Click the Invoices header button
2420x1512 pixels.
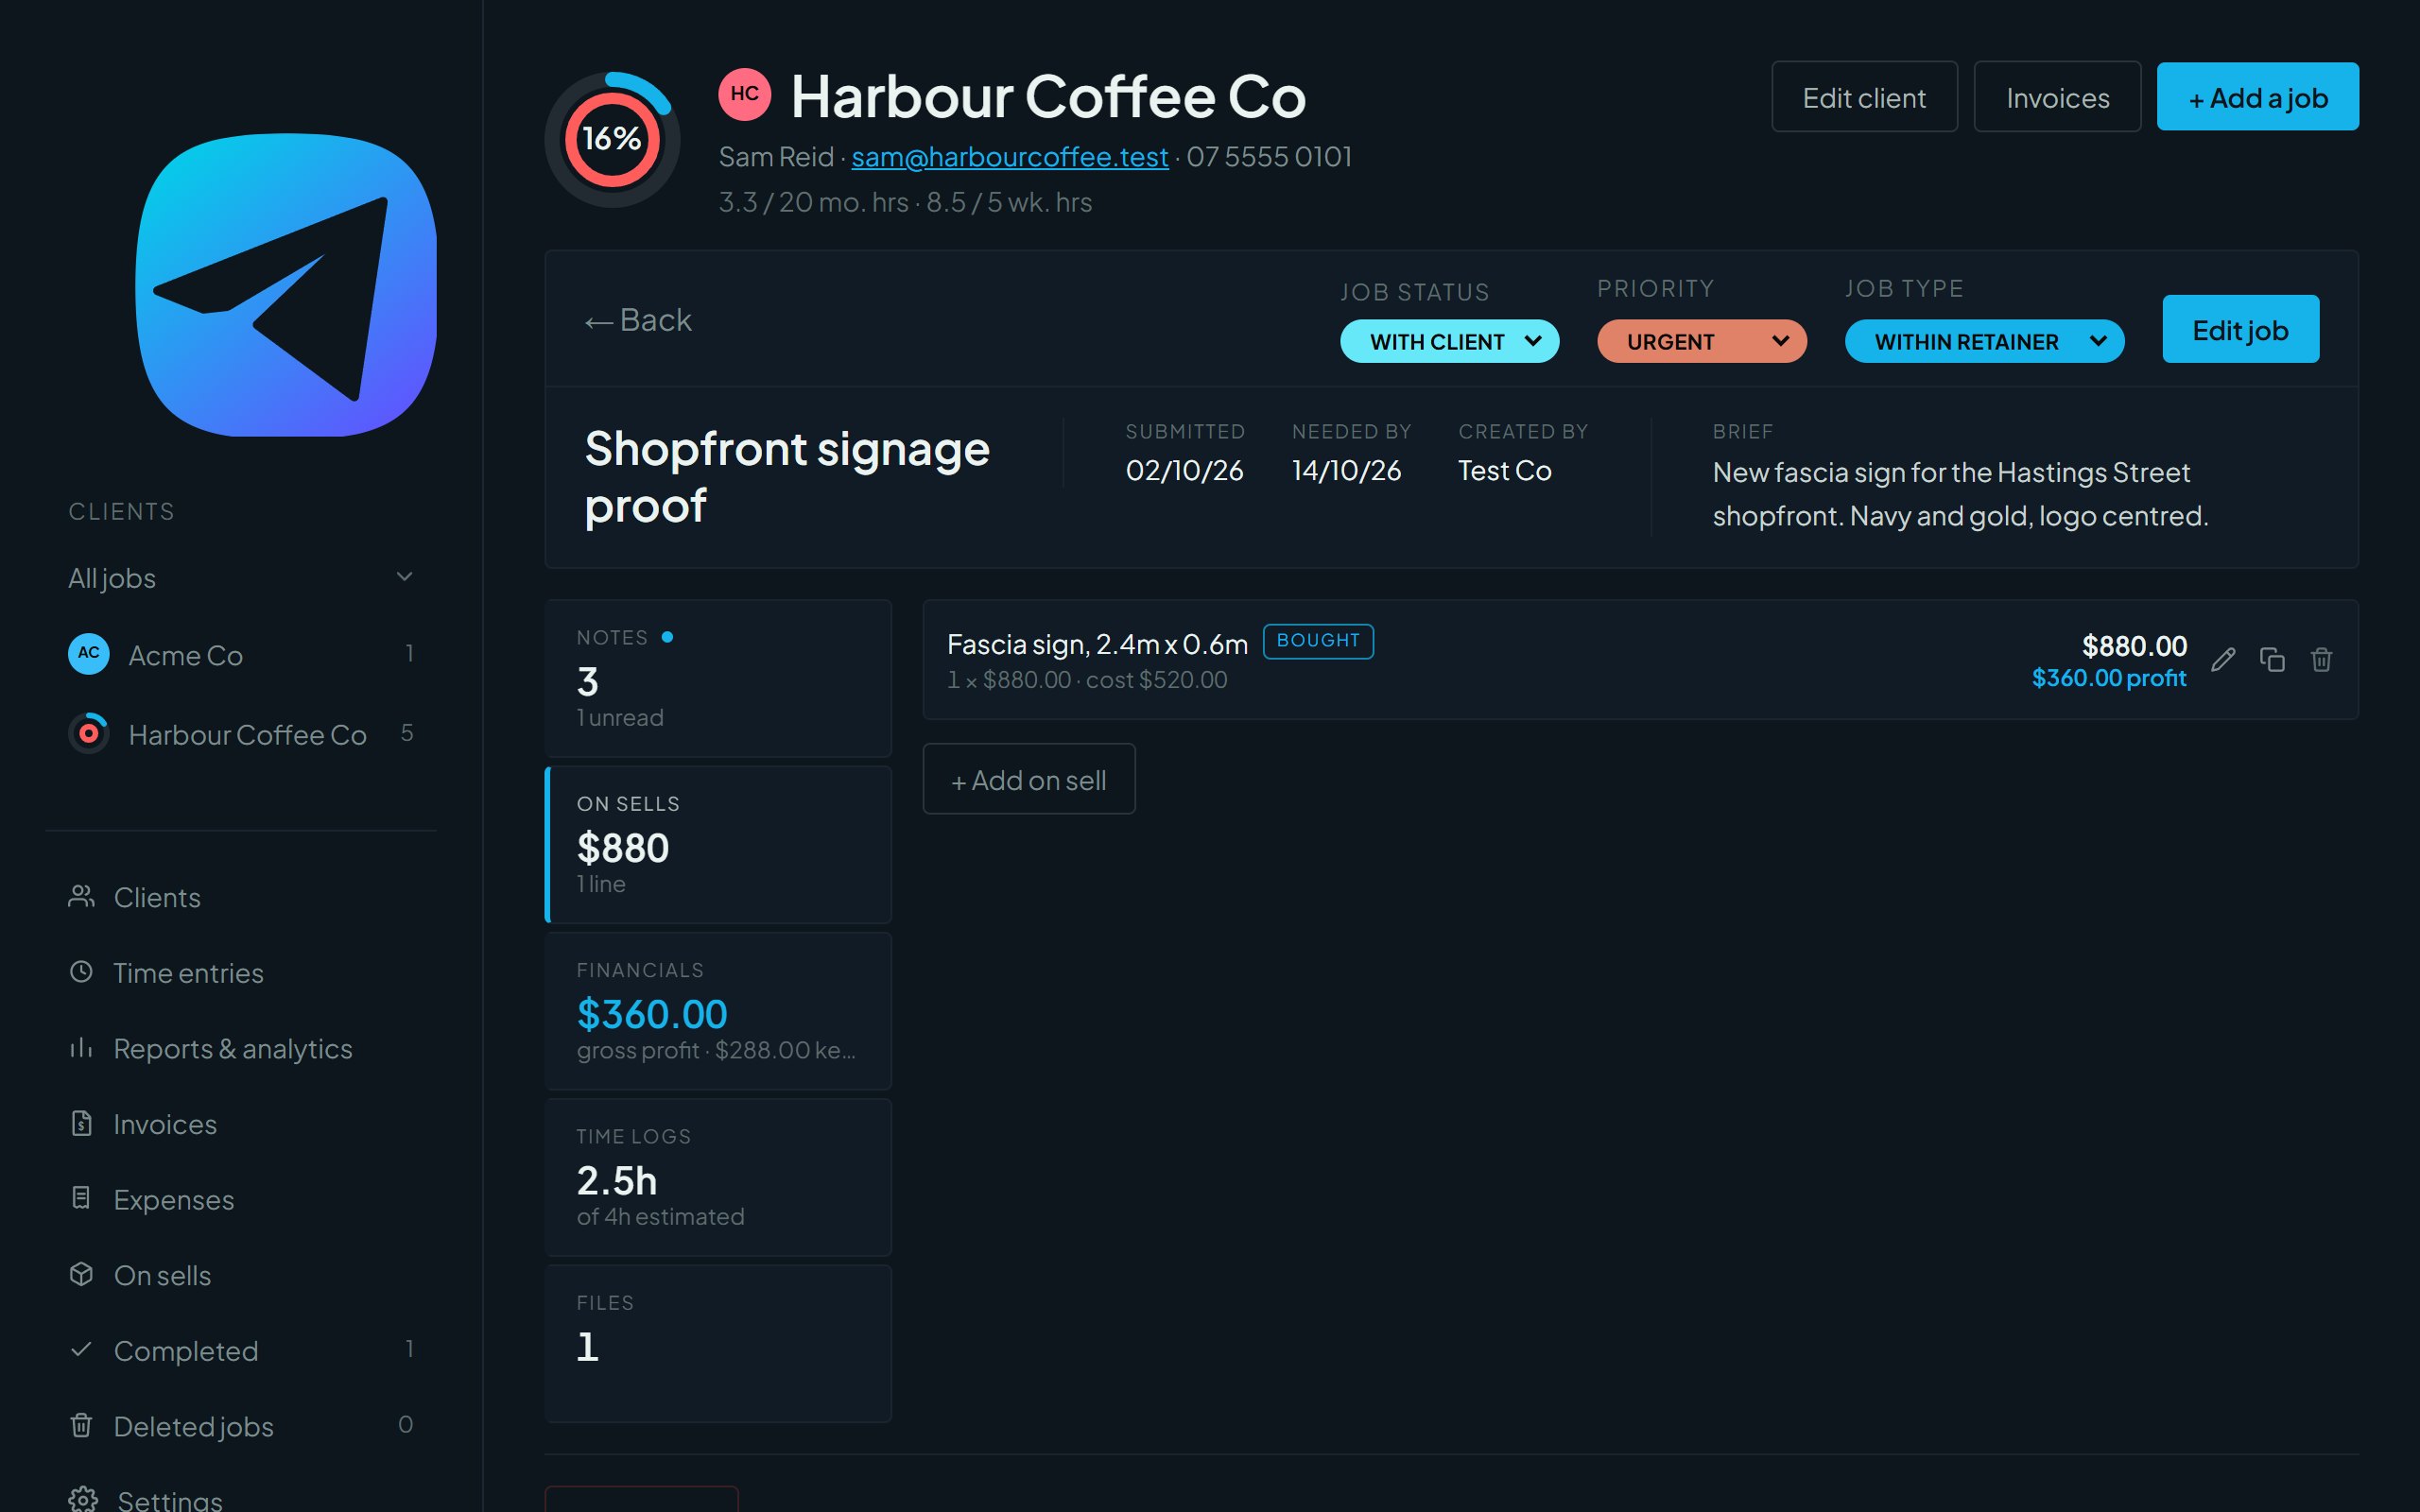2057,97
